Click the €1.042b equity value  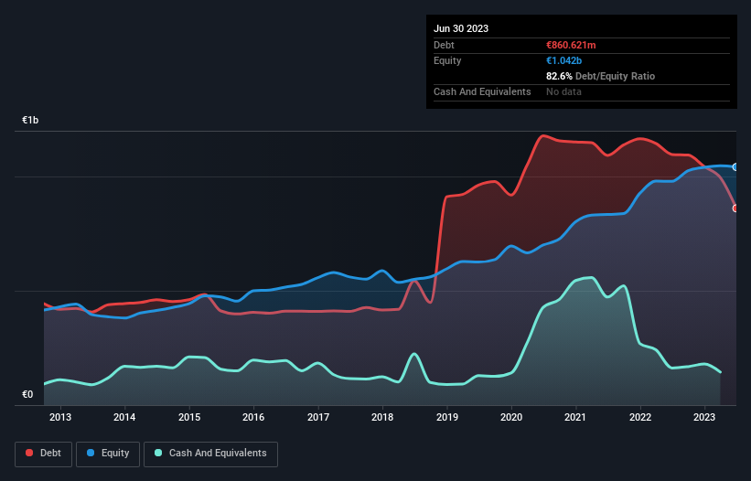point(563,60)
